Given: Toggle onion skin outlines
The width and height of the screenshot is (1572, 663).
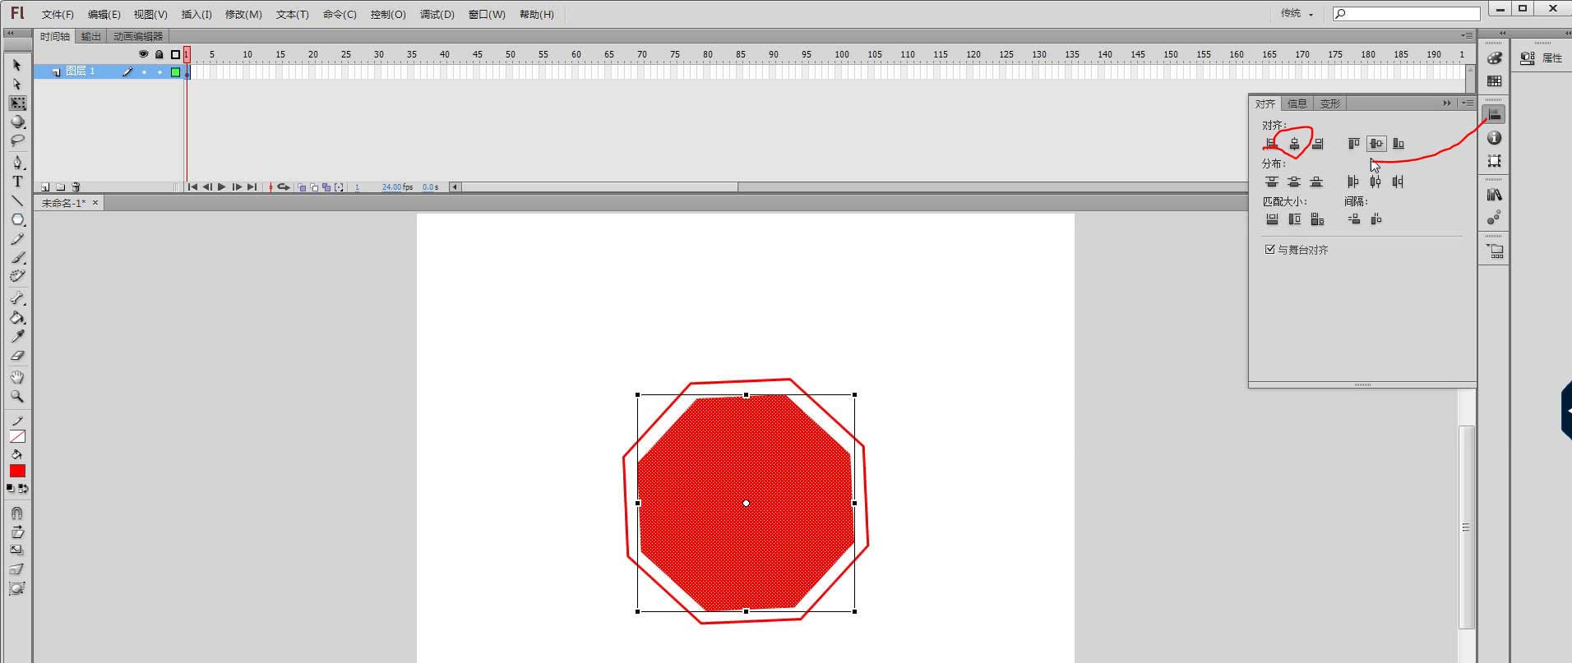Looking at the screenshot, I should [x=314, y=187].
